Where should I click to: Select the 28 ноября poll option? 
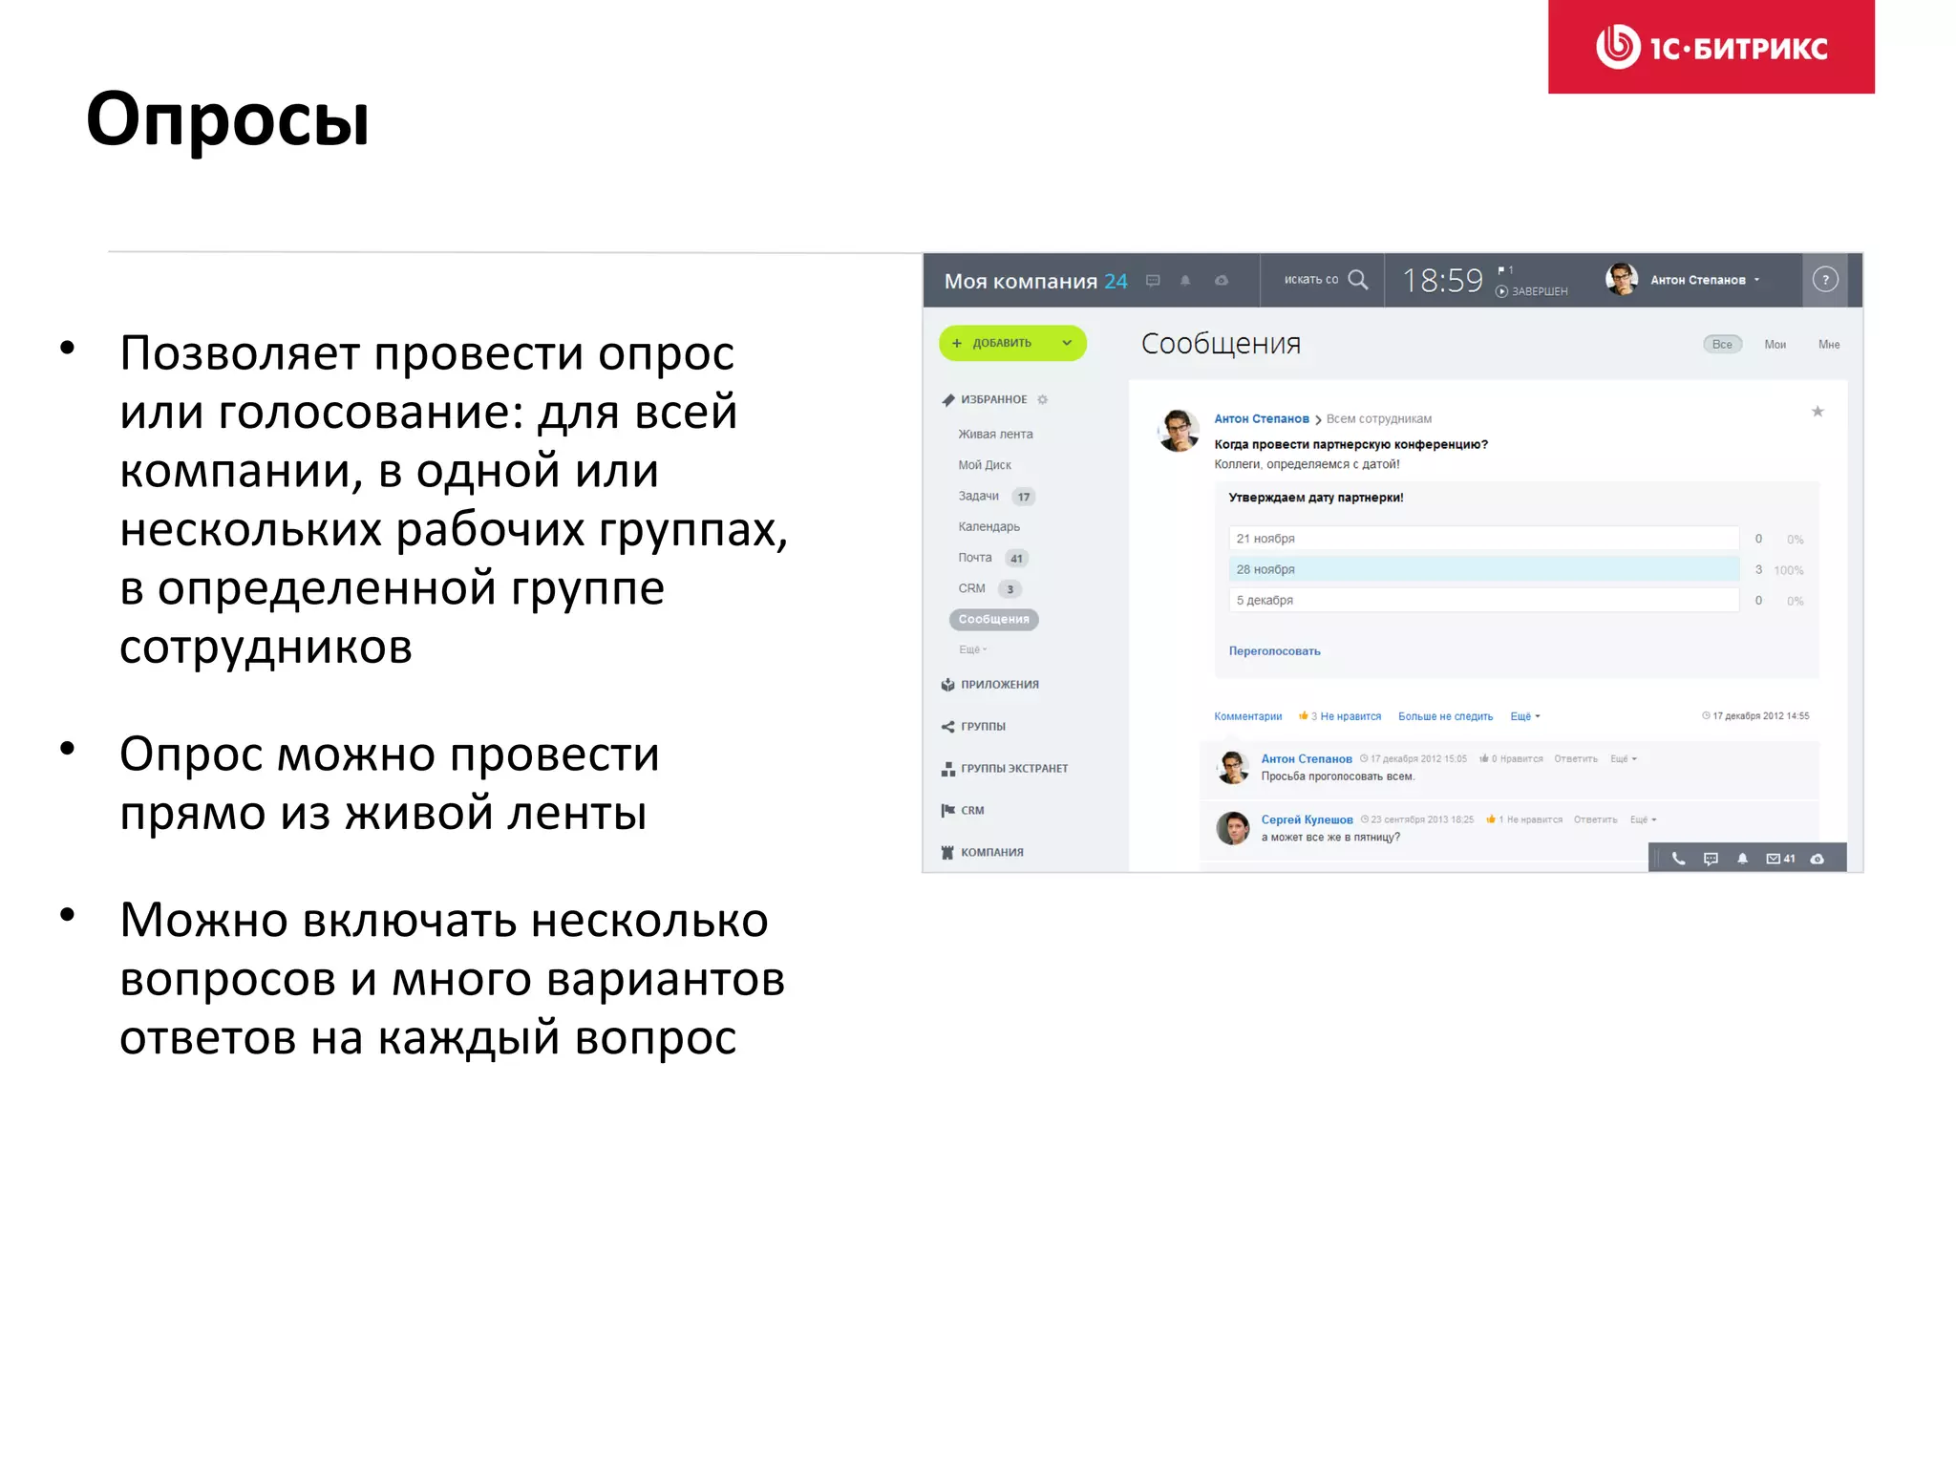1483,569
